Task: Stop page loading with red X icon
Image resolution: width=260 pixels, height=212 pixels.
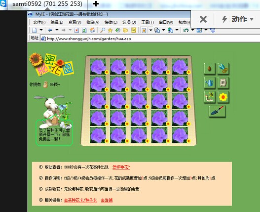Action: [76, 30]
